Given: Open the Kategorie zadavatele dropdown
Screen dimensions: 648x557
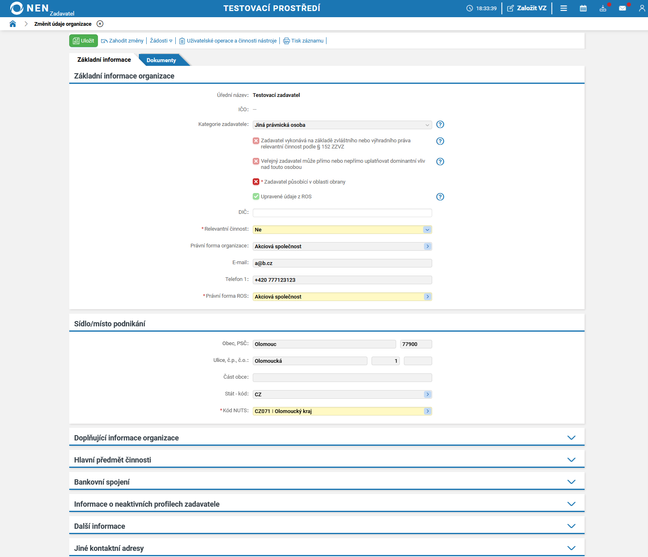Looking at the screenshot, I should click(x=342, y=125).
